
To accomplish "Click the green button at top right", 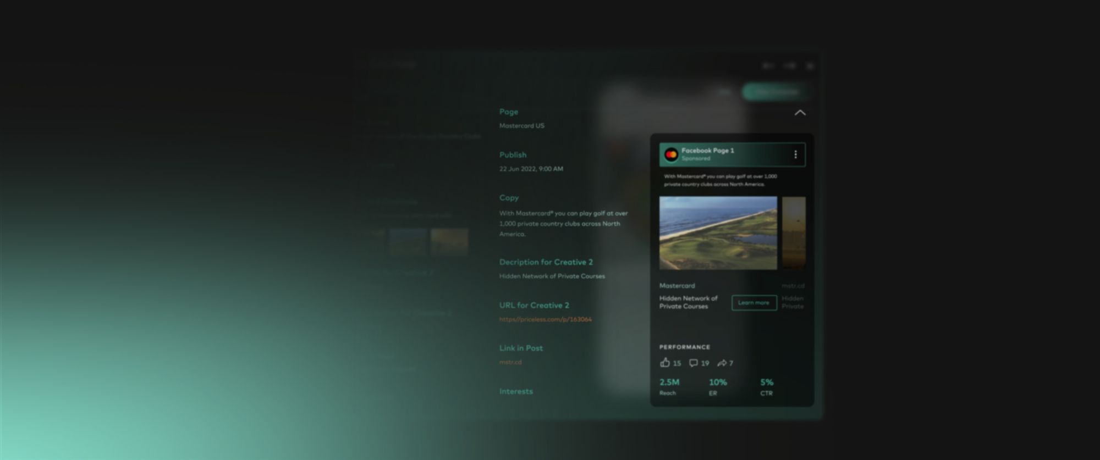I will 776,92.
